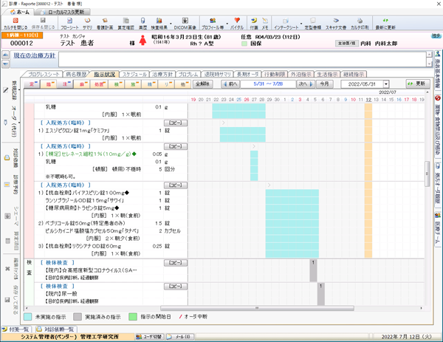Collapse treatment policy with up arrow button
The image size is (443, 342).
(x=6, y=55)
